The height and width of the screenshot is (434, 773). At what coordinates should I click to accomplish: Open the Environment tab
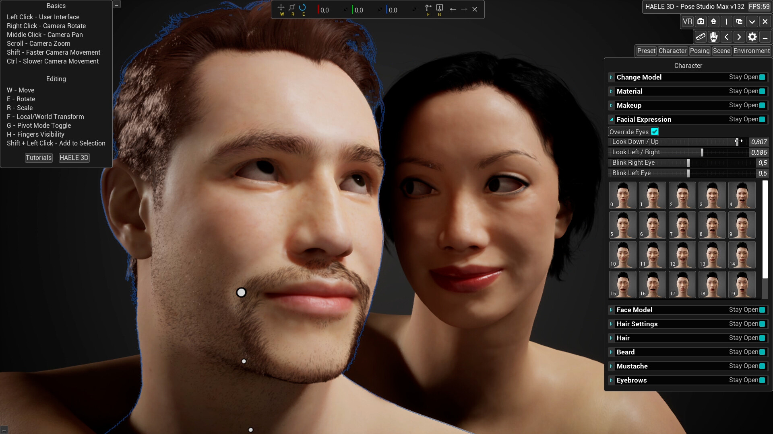[x=751, y=51]
